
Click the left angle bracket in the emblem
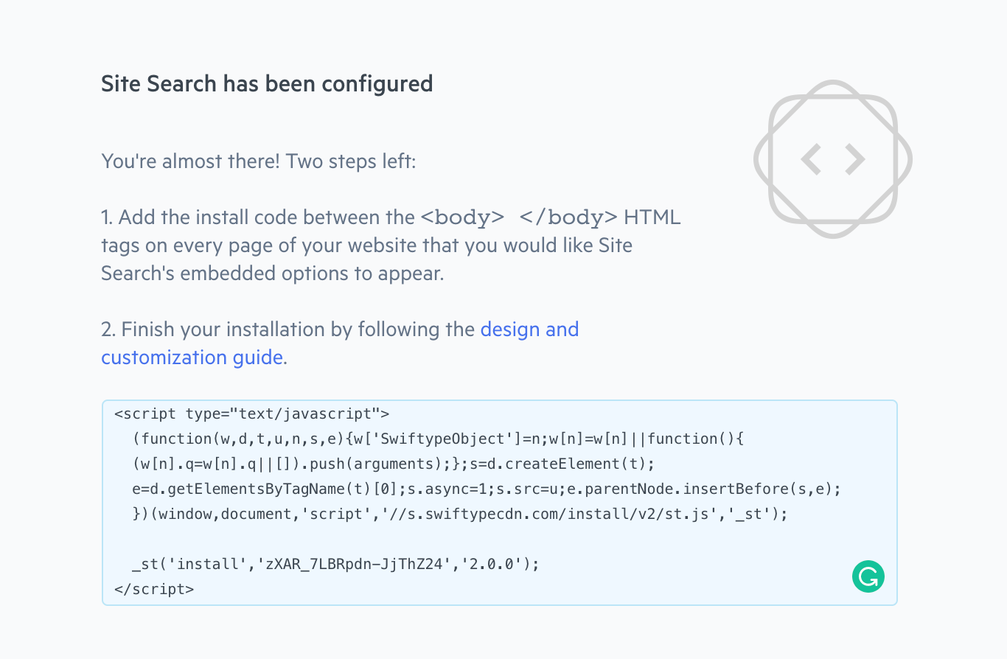811,159
